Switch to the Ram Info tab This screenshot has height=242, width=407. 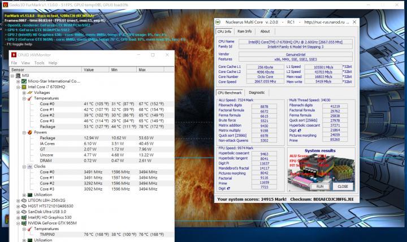pos(245,32)
